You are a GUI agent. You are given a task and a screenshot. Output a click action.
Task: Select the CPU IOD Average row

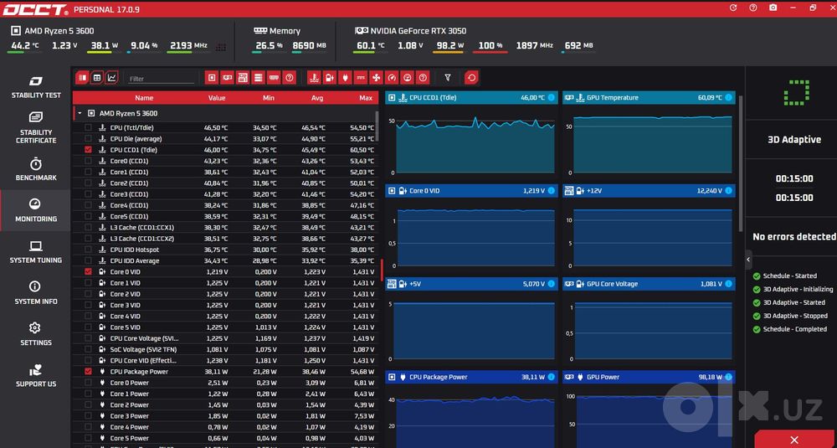coord(224,260)
